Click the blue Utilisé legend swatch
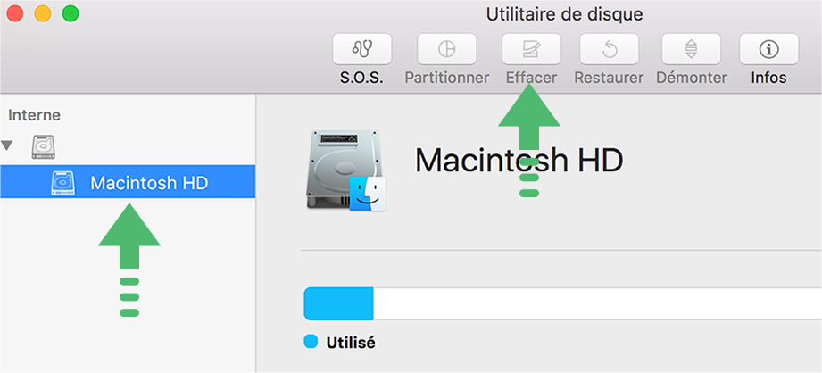The height and width of the screenshot is (373, 822). click(311, 342)
